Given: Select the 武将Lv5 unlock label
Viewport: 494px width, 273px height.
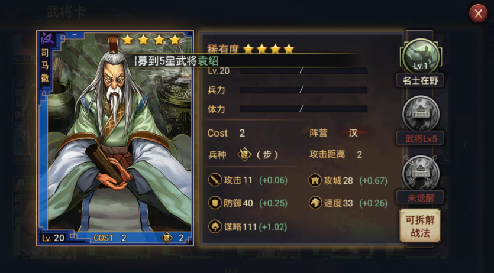Looking at the screenshot, I should coord(420,138).
